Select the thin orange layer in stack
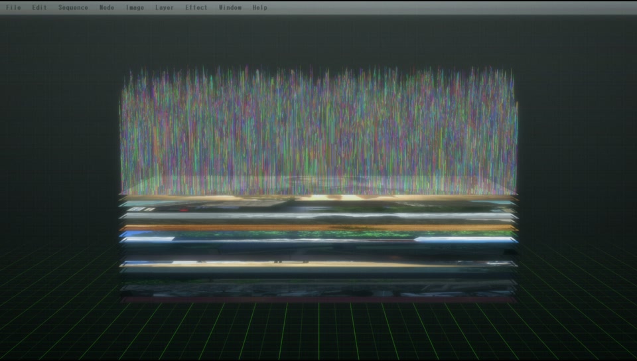 click(x=318, y=227)
